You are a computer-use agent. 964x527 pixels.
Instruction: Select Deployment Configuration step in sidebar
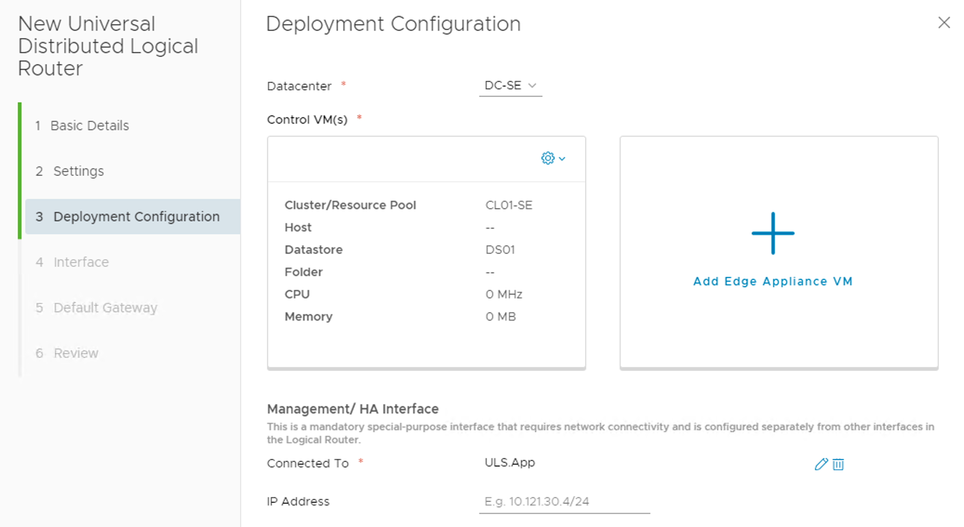pos(136,217)
